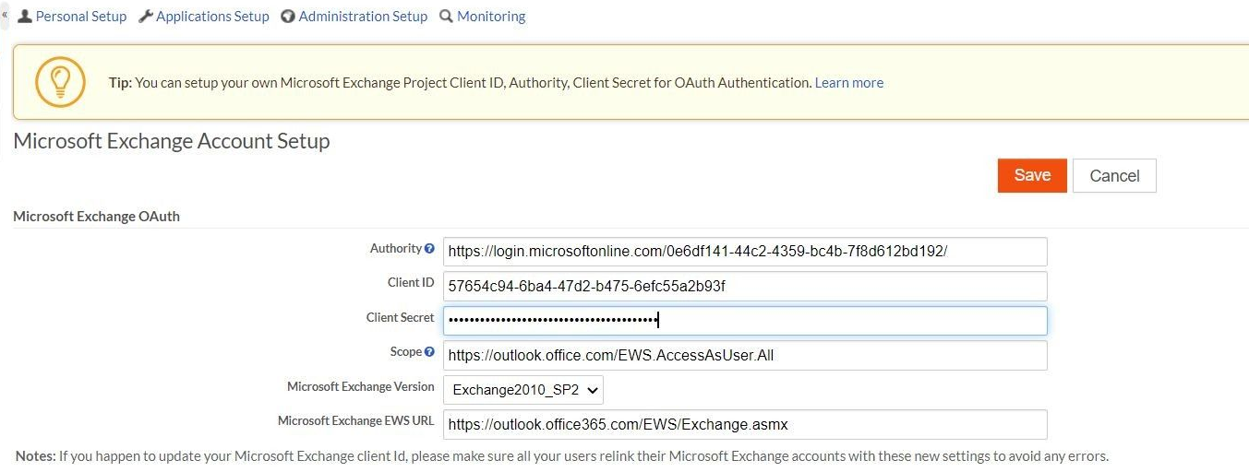Click the Tip text about OAuth Authentication

click(x=460, y=83)
